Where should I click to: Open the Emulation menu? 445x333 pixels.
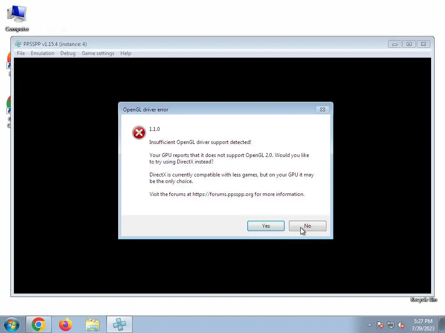[43, 53]
